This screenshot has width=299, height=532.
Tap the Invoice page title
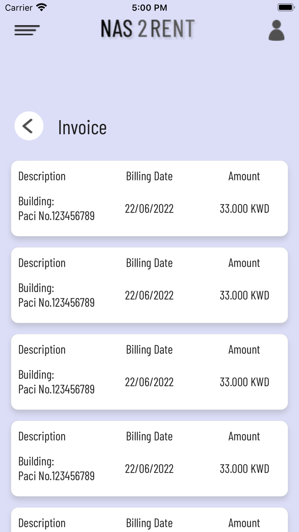point(82,127)
